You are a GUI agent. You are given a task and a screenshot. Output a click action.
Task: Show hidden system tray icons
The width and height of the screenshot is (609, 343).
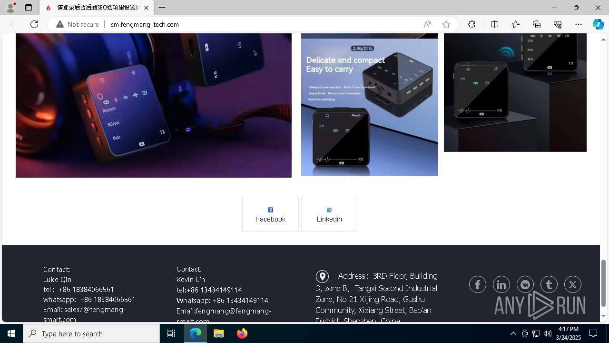click(x=513, y=333)
